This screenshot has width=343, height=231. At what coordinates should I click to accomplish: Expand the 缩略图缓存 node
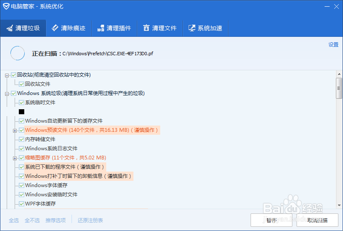click(x=15, y=158)
